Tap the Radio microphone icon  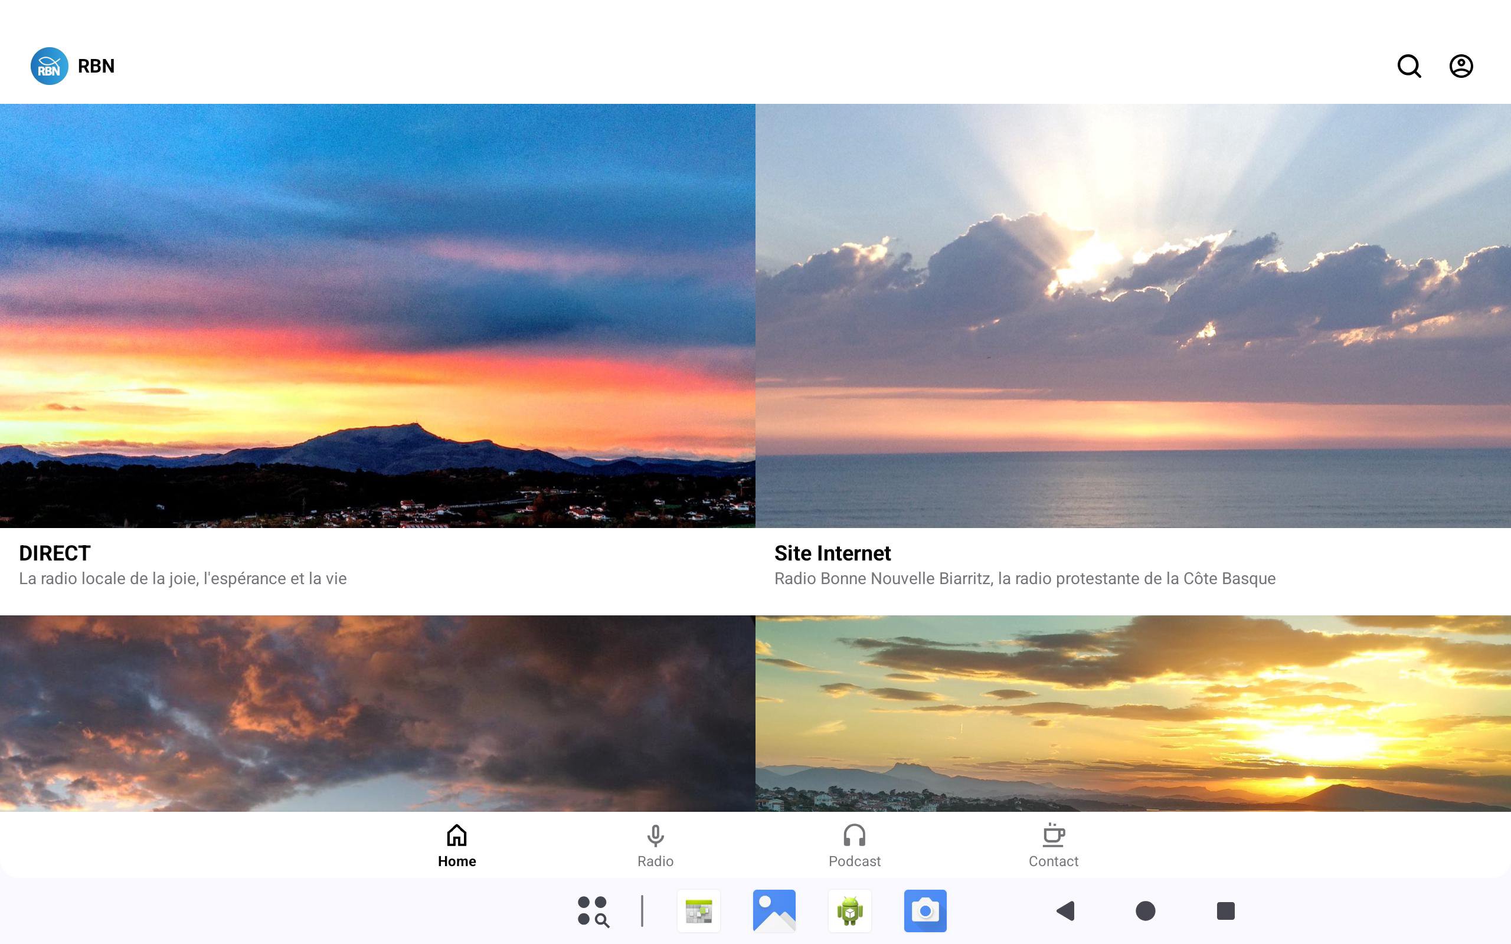[655, 835]
